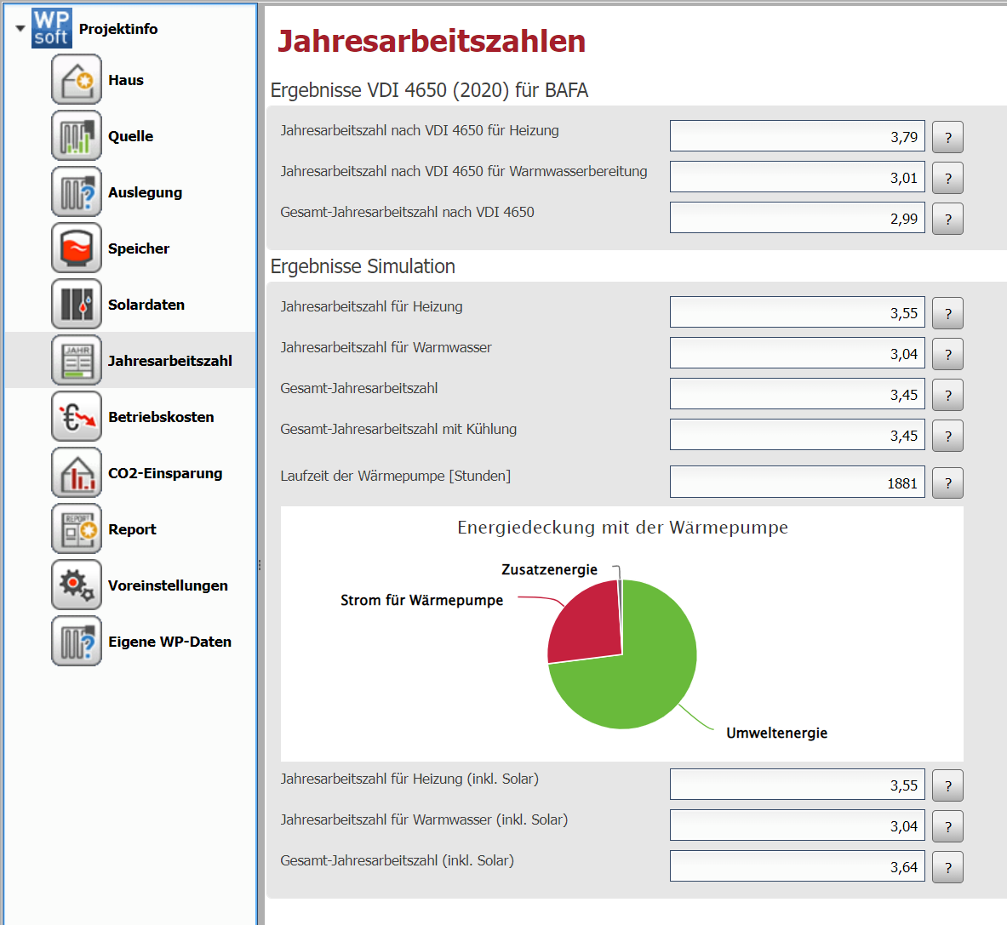The image size is (1007, 925).
Task: Show help for VDI 4650 Heizung value
Action: (947, 137)
